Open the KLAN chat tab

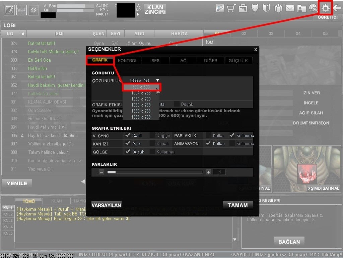pyautogui.click(x=56, y=201)
